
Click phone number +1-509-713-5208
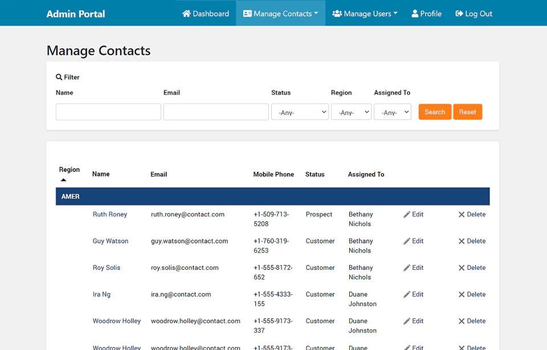[x=271, y=219]
